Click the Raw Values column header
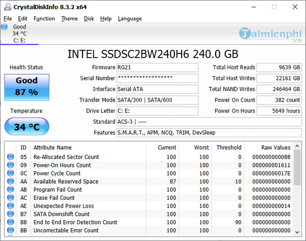The image size is (306, 241). tap(275, 147)
